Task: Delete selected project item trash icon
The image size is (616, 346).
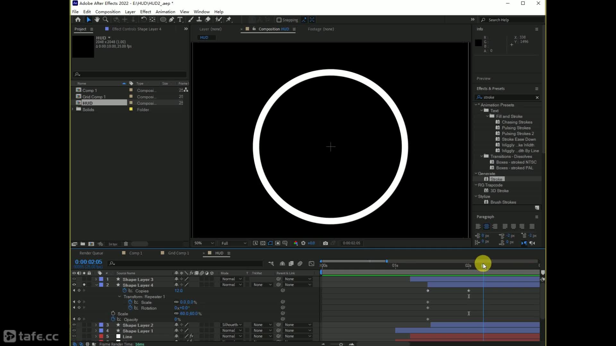Action: pos(126,244)
